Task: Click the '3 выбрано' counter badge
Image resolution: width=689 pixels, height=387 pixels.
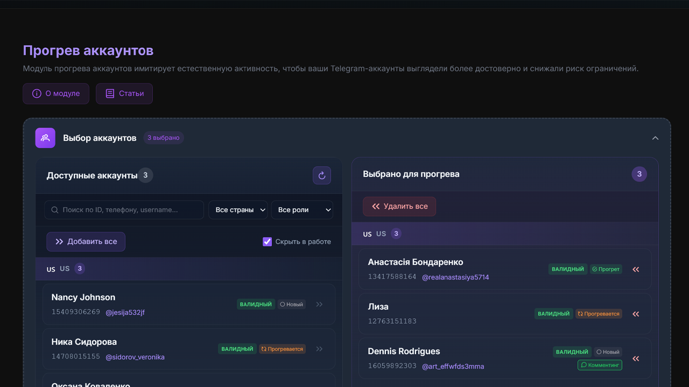Action: 164,138
